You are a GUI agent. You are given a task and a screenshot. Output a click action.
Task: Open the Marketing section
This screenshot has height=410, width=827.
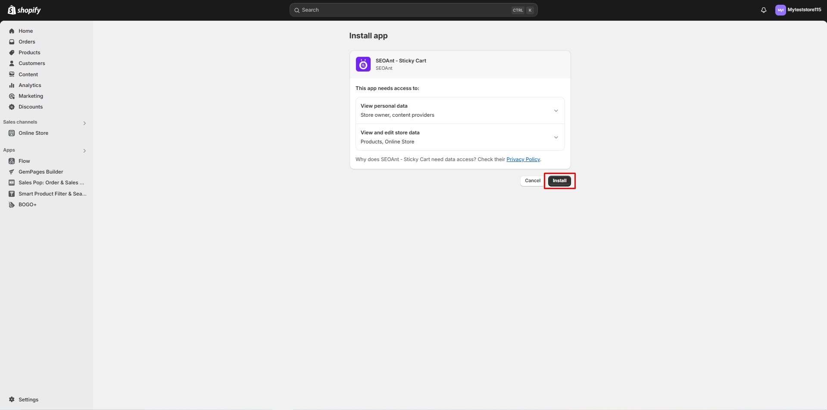pos(31,96)
